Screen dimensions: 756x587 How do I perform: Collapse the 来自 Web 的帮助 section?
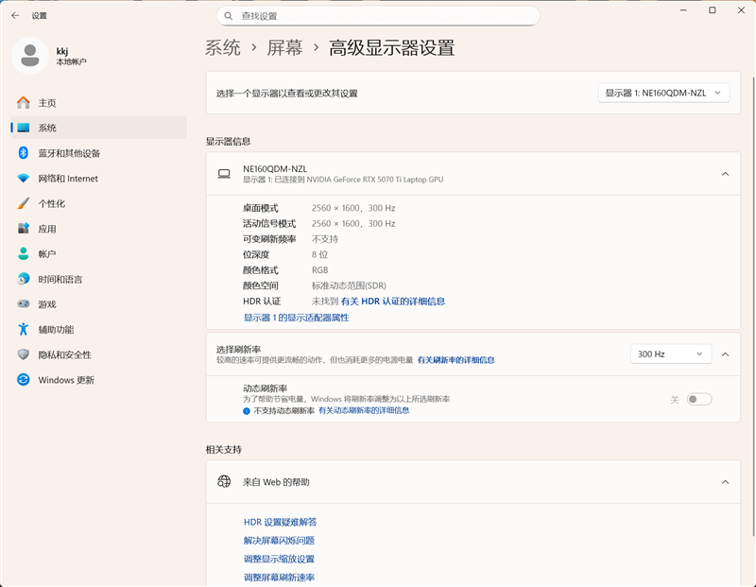[x=725, y=482]
